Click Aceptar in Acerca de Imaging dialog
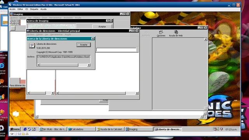 point(102,26)
